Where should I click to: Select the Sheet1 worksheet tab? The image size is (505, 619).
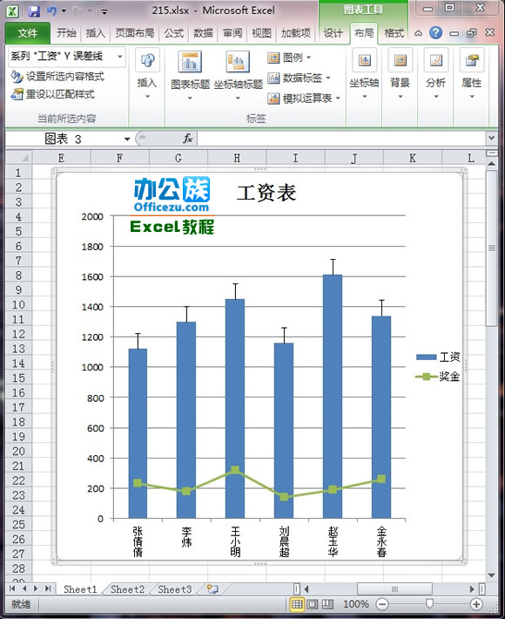click(x=80, y=589)
